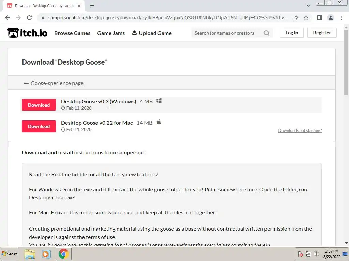Click scrollbar down arrow

coord(346,243)
